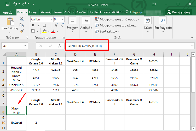Open Μορφοποίηση ως πίνακα menu
196x131 pixels.
pos(117,25)
